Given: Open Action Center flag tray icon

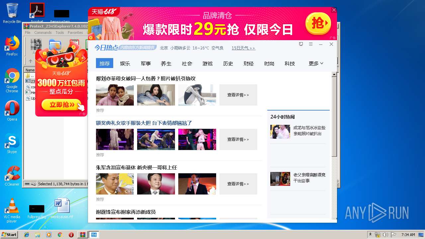Looking at the screenshot, I should [393, 235].
